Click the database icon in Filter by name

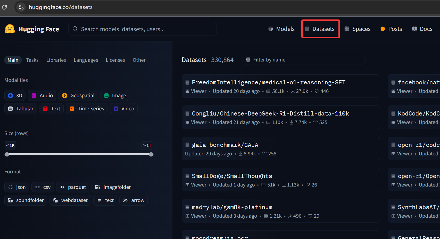[248, 60]
